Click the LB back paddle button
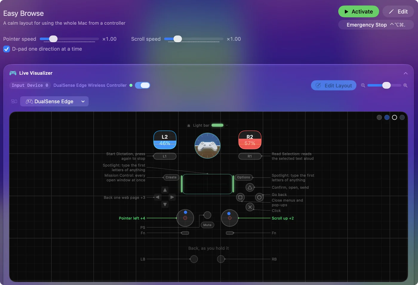 coord(194,259)
